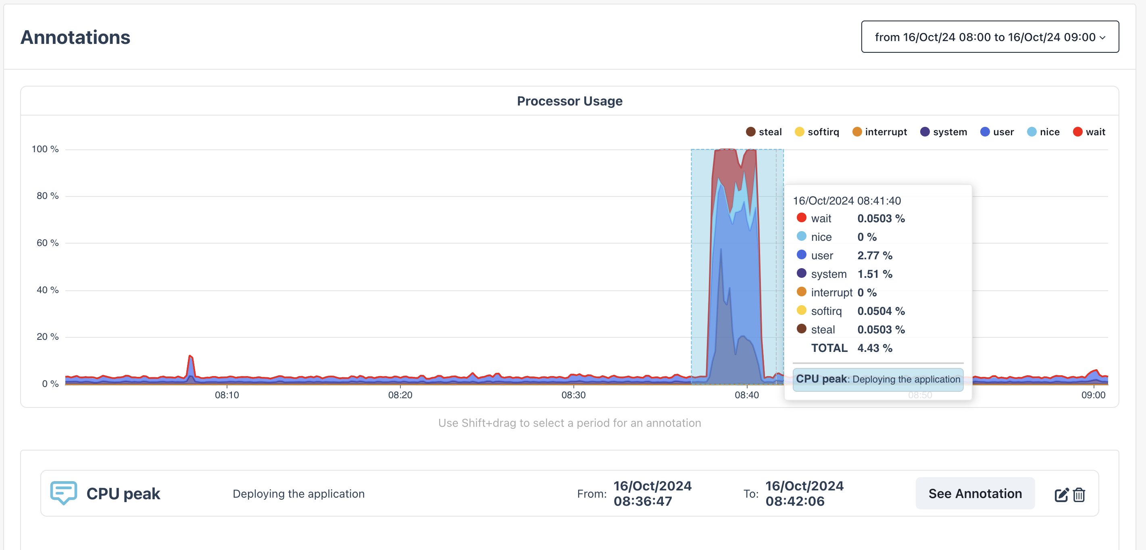Viewport: 1146px width, 550px height.
Task: Click the Processor Usage chart title
Action: 569,101
